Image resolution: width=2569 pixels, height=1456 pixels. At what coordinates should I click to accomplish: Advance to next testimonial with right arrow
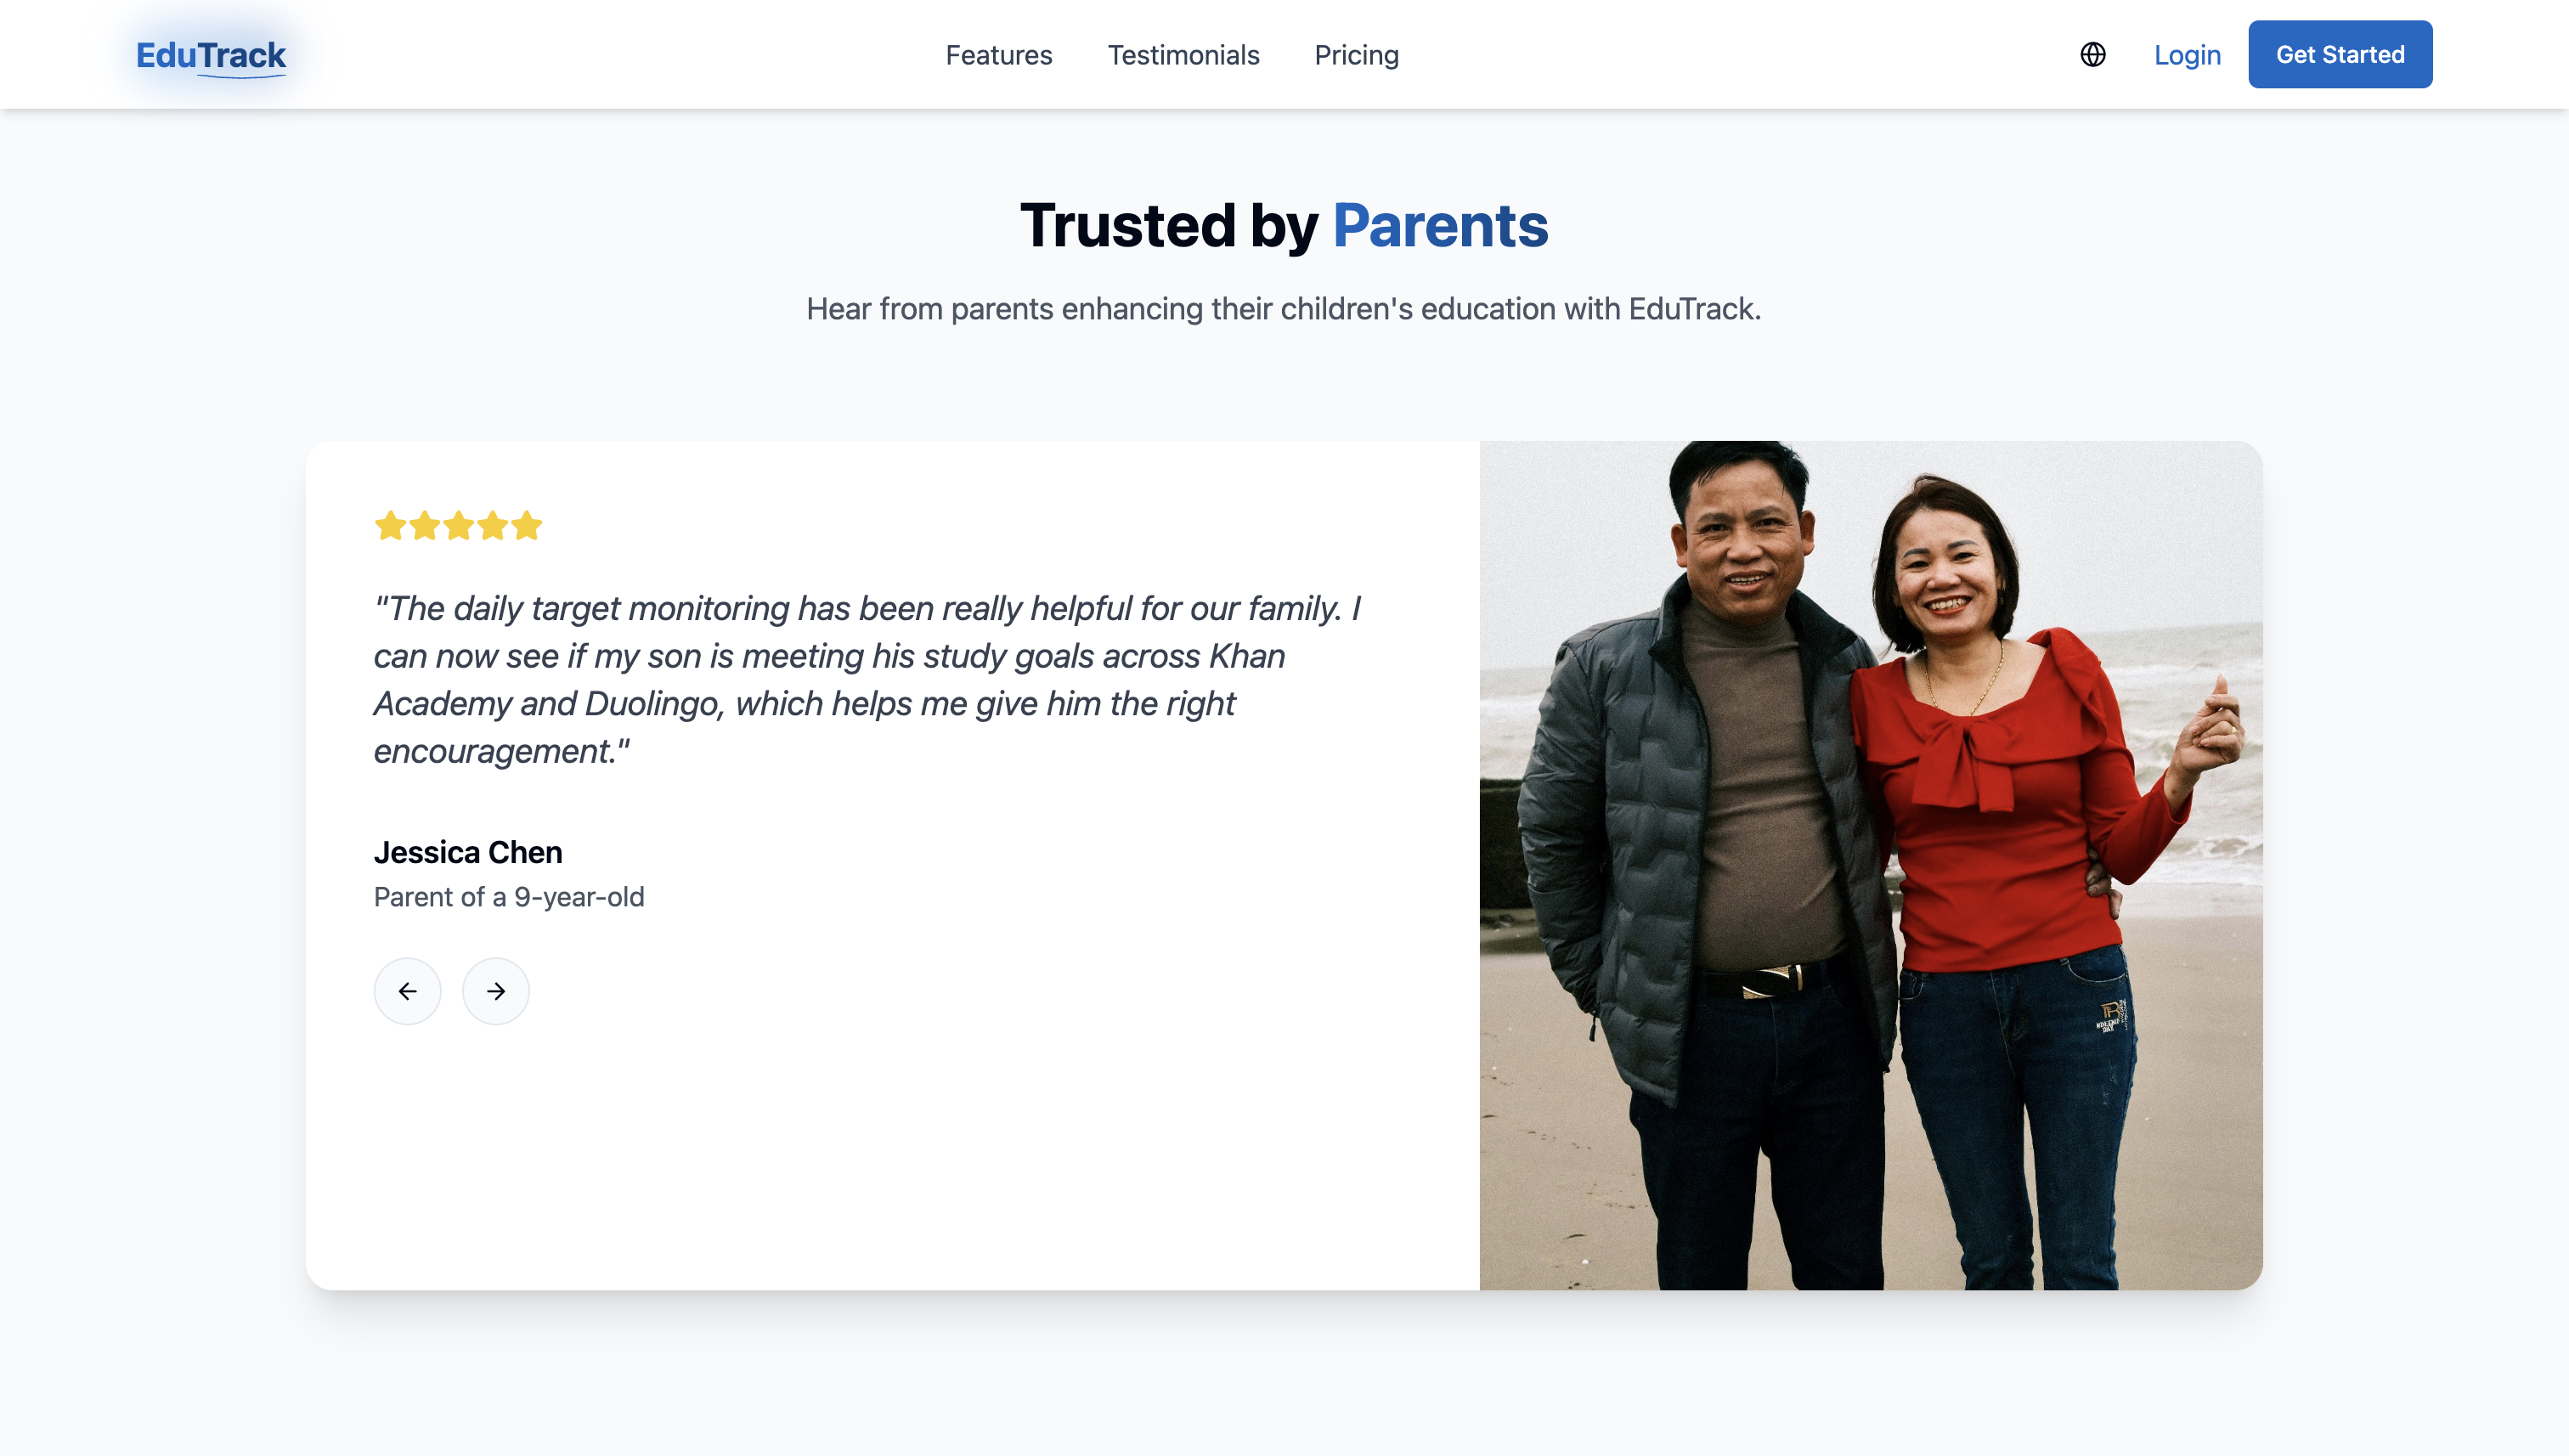(495, 991)
